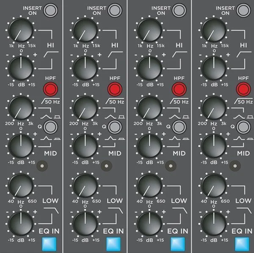
Task: Click MID frequency 200-3k knob, third channel
Action: 149,108
